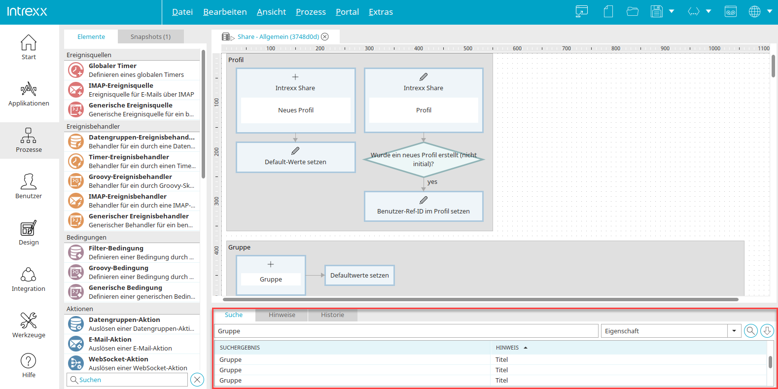Go to the Applikationen module
The height and width of the screenshot is (389, 778).
click(29, 94)
